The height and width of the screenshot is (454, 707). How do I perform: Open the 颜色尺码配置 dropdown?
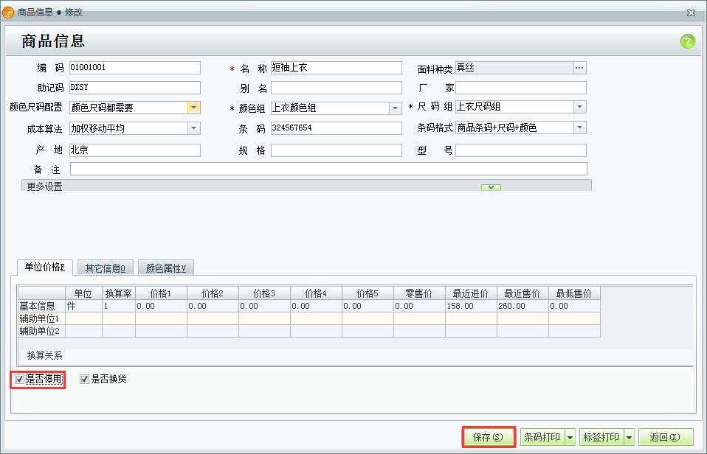click(193, 107)
